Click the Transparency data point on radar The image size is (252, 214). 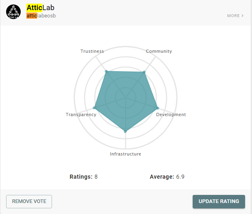94,108
